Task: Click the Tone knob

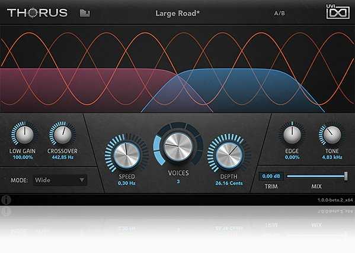Action: point(332,135)
